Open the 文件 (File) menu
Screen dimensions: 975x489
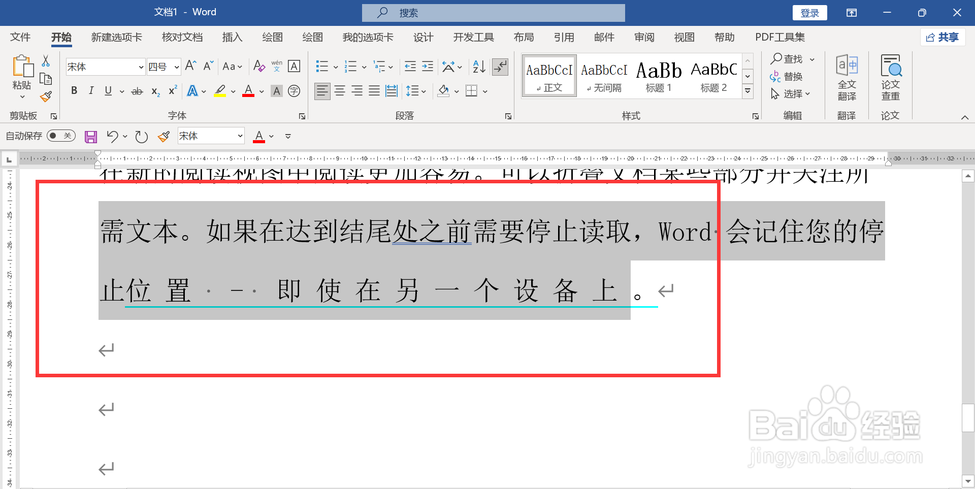click(20, 37)
